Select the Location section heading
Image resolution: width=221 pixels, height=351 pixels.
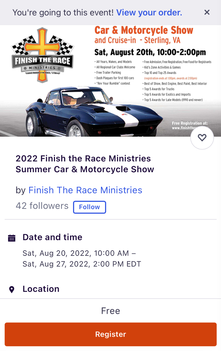pyautogui.click(x=41, y=289)
